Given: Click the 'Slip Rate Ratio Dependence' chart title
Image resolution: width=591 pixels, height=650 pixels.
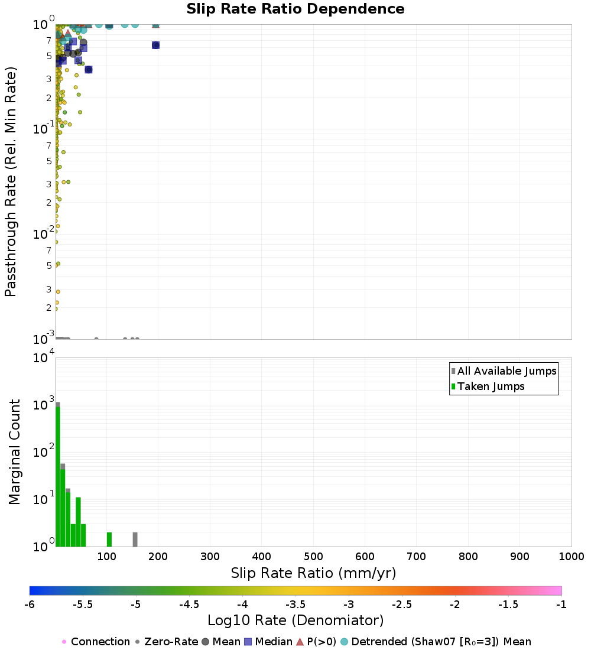Looking at the screenshot, I should (x=295, y=9).
